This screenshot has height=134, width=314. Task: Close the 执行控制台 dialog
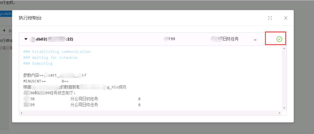coord(286,18)
